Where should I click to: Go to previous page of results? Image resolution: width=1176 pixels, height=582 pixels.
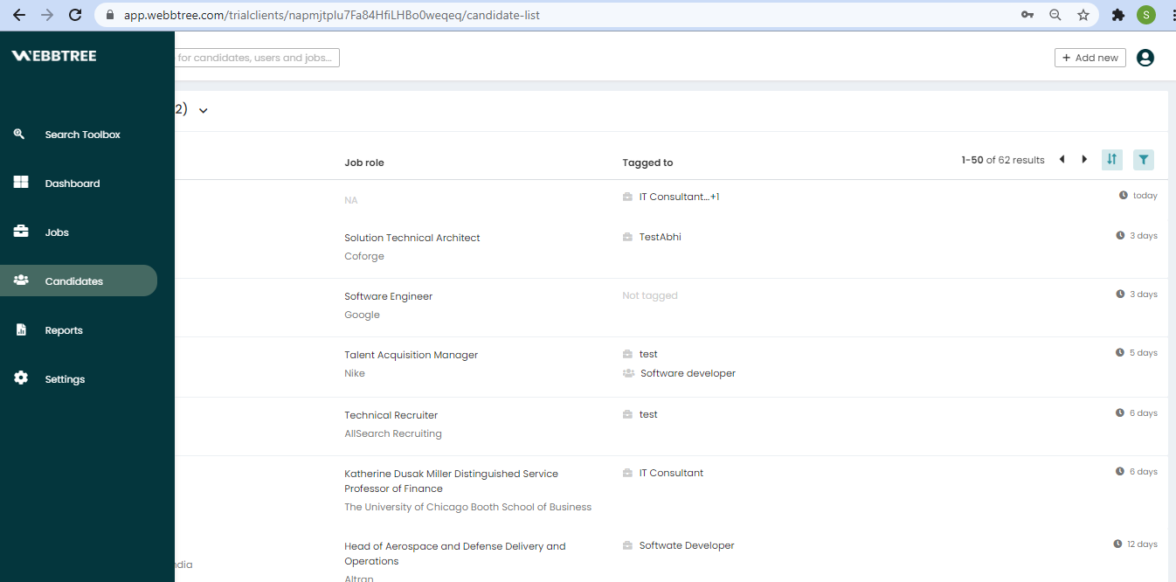pos(1062,159)
